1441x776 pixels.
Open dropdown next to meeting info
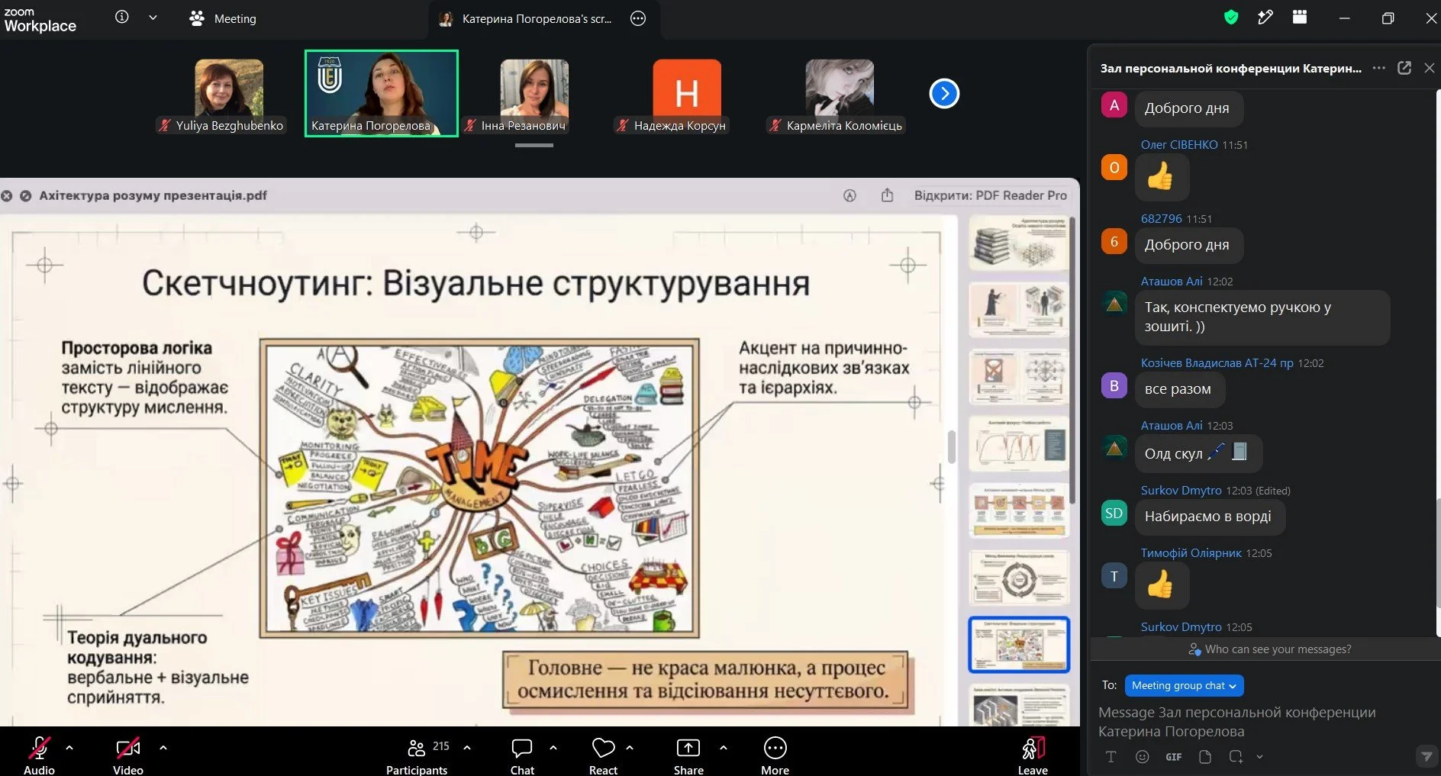point(153,17)
